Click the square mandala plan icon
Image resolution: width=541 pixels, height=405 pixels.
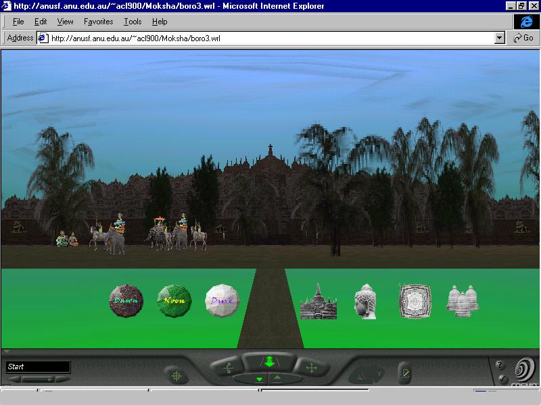414,300
